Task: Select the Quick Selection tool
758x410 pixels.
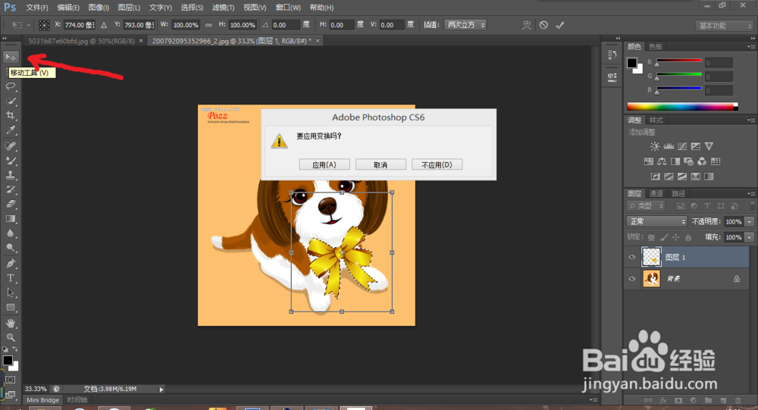Action: (11, 101)
